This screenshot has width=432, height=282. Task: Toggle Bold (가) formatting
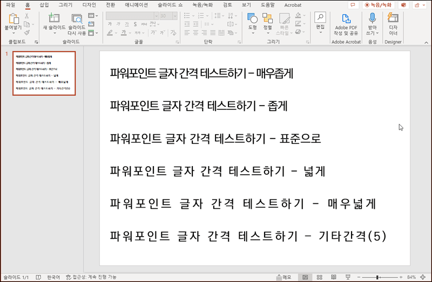110,24
